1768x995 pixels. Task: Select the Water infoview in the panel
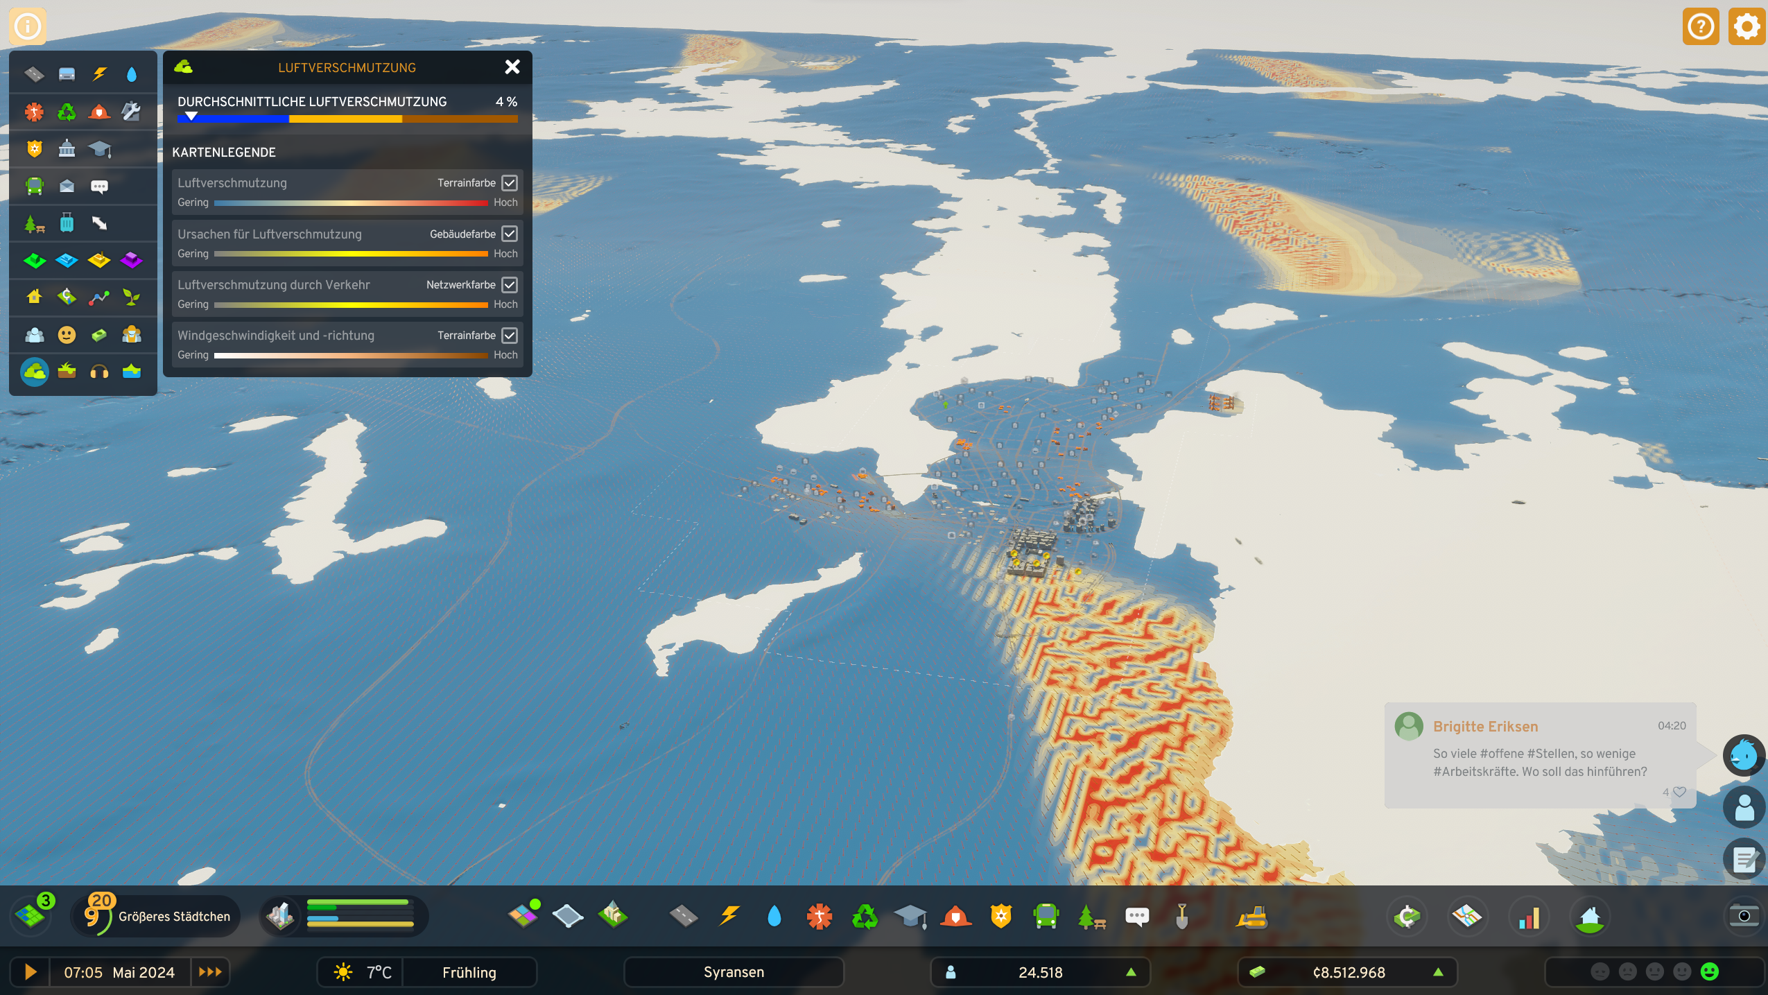(132, 73)
